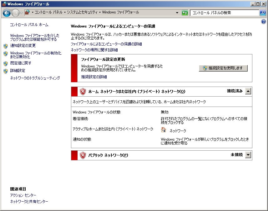Open Windows ファイアウォールを介したプログラムまたは機能を許可する
This screenshot has width=268, height=211.
click(35, 38)
